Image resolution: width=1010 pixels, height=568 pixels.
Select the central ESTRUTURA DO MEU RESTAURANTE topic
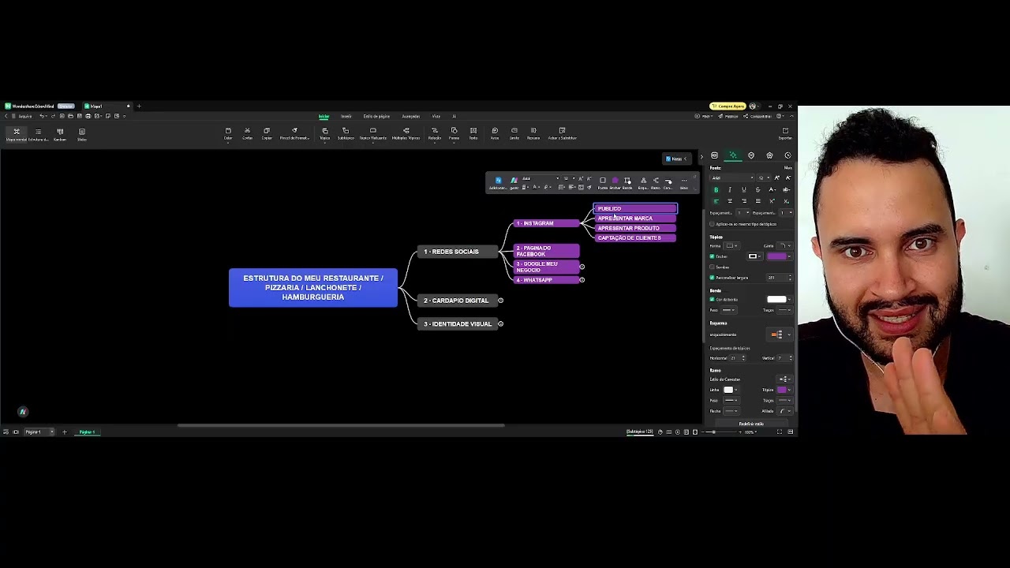click(x=313, y=288)
